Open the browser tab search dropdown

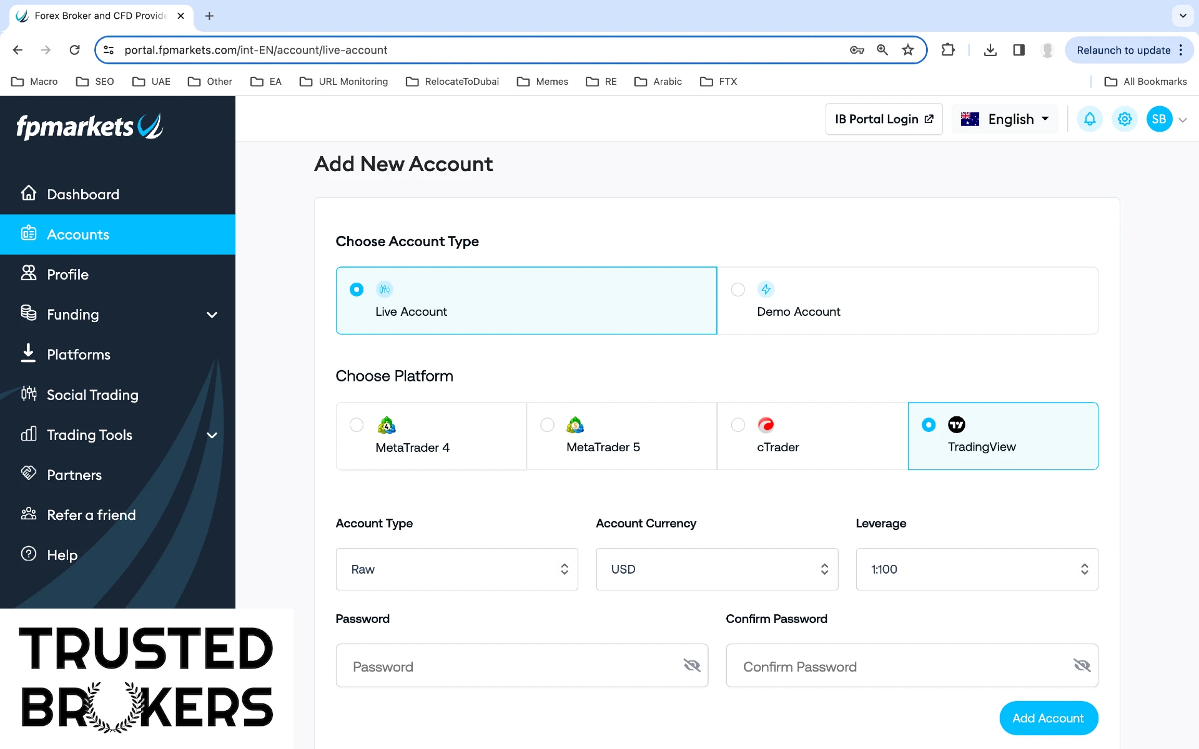(x=1183, y=16)
